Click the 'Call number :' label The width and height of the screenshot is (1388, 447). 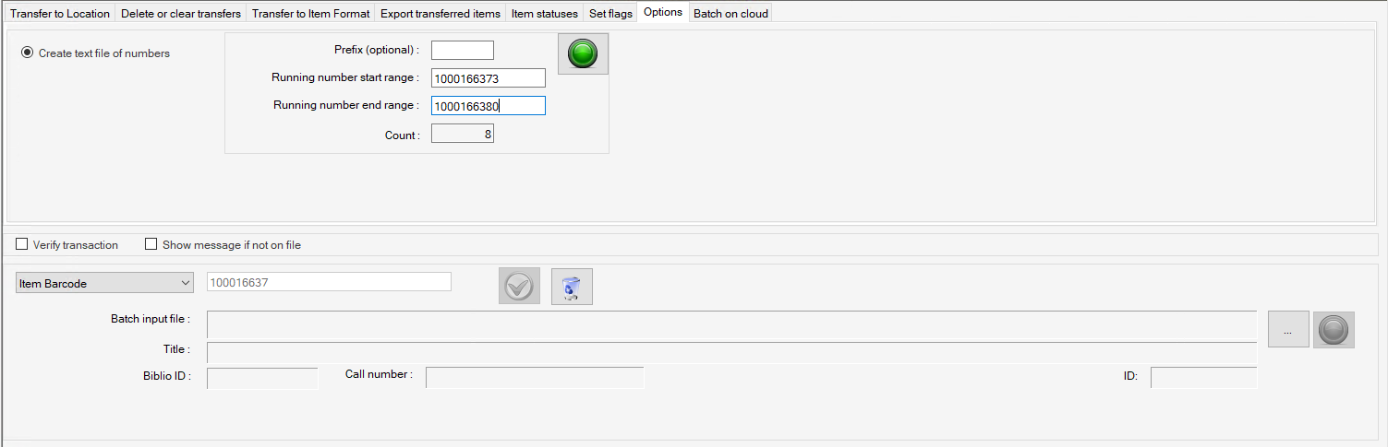(379, 374)
